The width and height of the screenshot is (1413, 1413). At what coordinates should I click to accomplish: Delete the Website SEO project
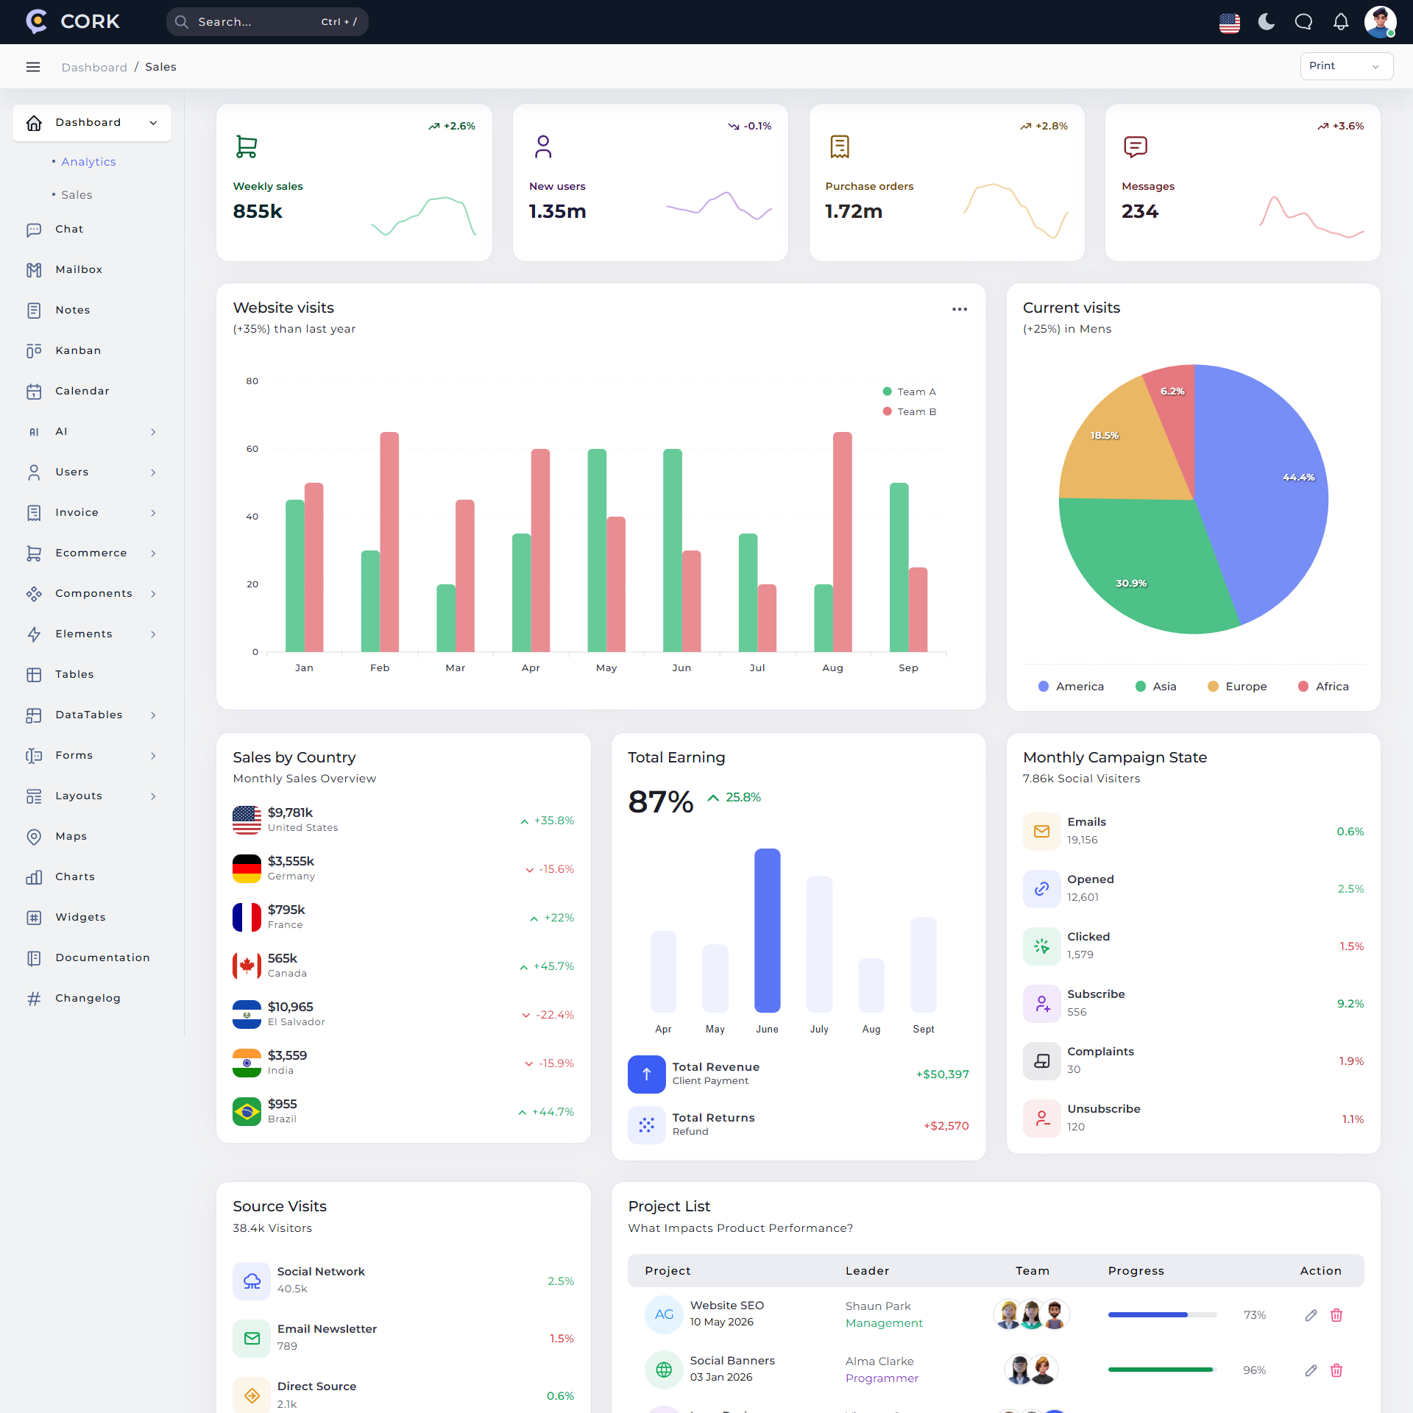coord(1336,1315)
